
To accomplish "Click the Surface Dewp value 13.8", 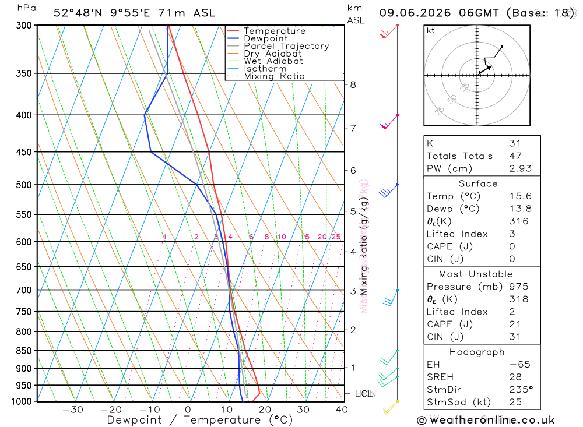I will tap(521, 209).
